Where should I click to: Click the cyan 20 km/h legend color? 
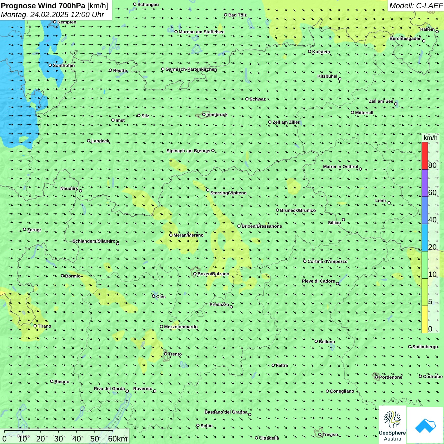425,238
